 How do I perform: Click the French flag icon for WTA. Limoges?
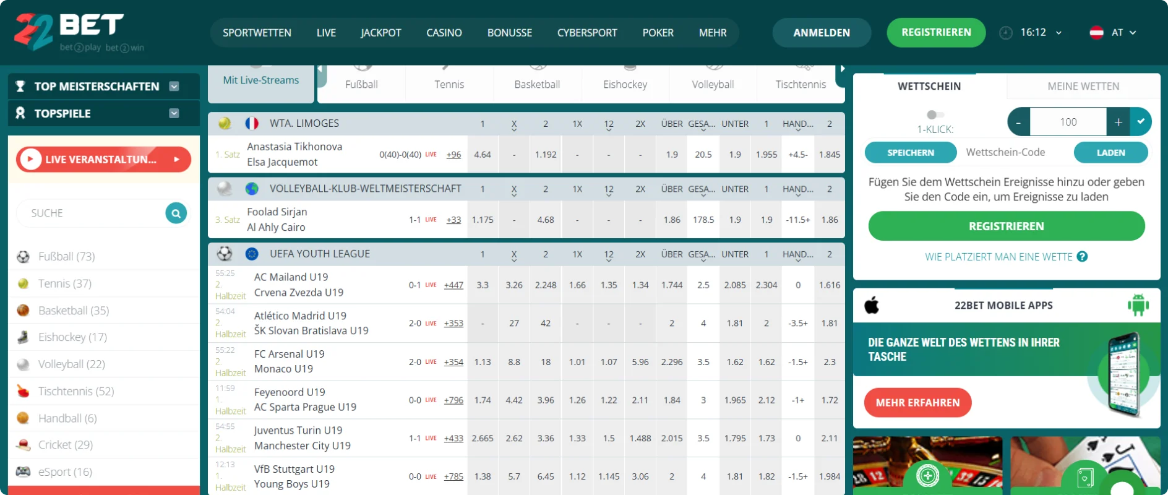coord(252,123)
